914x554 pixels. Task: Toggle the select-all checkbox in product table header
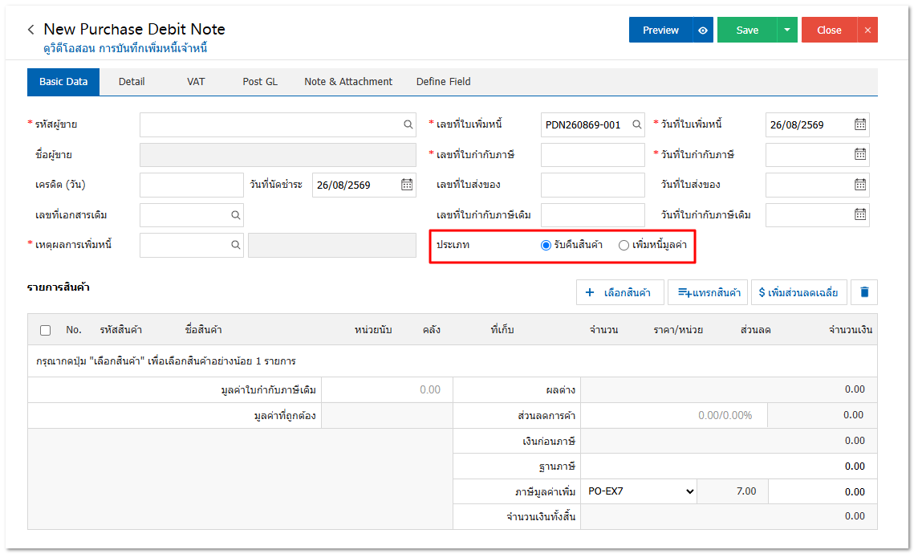click(x=46, y=330)
